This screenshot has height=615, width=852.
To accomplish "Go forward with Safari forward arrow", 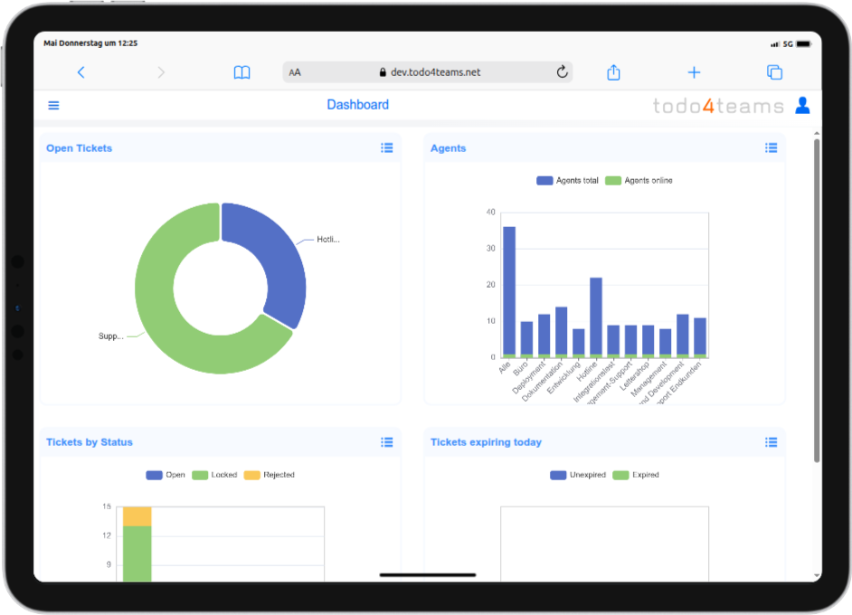I will [161, 72].
